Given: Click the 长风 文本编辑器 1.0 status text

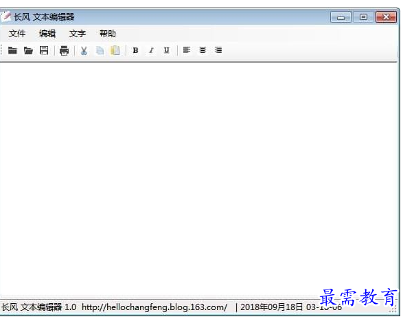Looking at the screenshot, I should click(x=39, y=307).
